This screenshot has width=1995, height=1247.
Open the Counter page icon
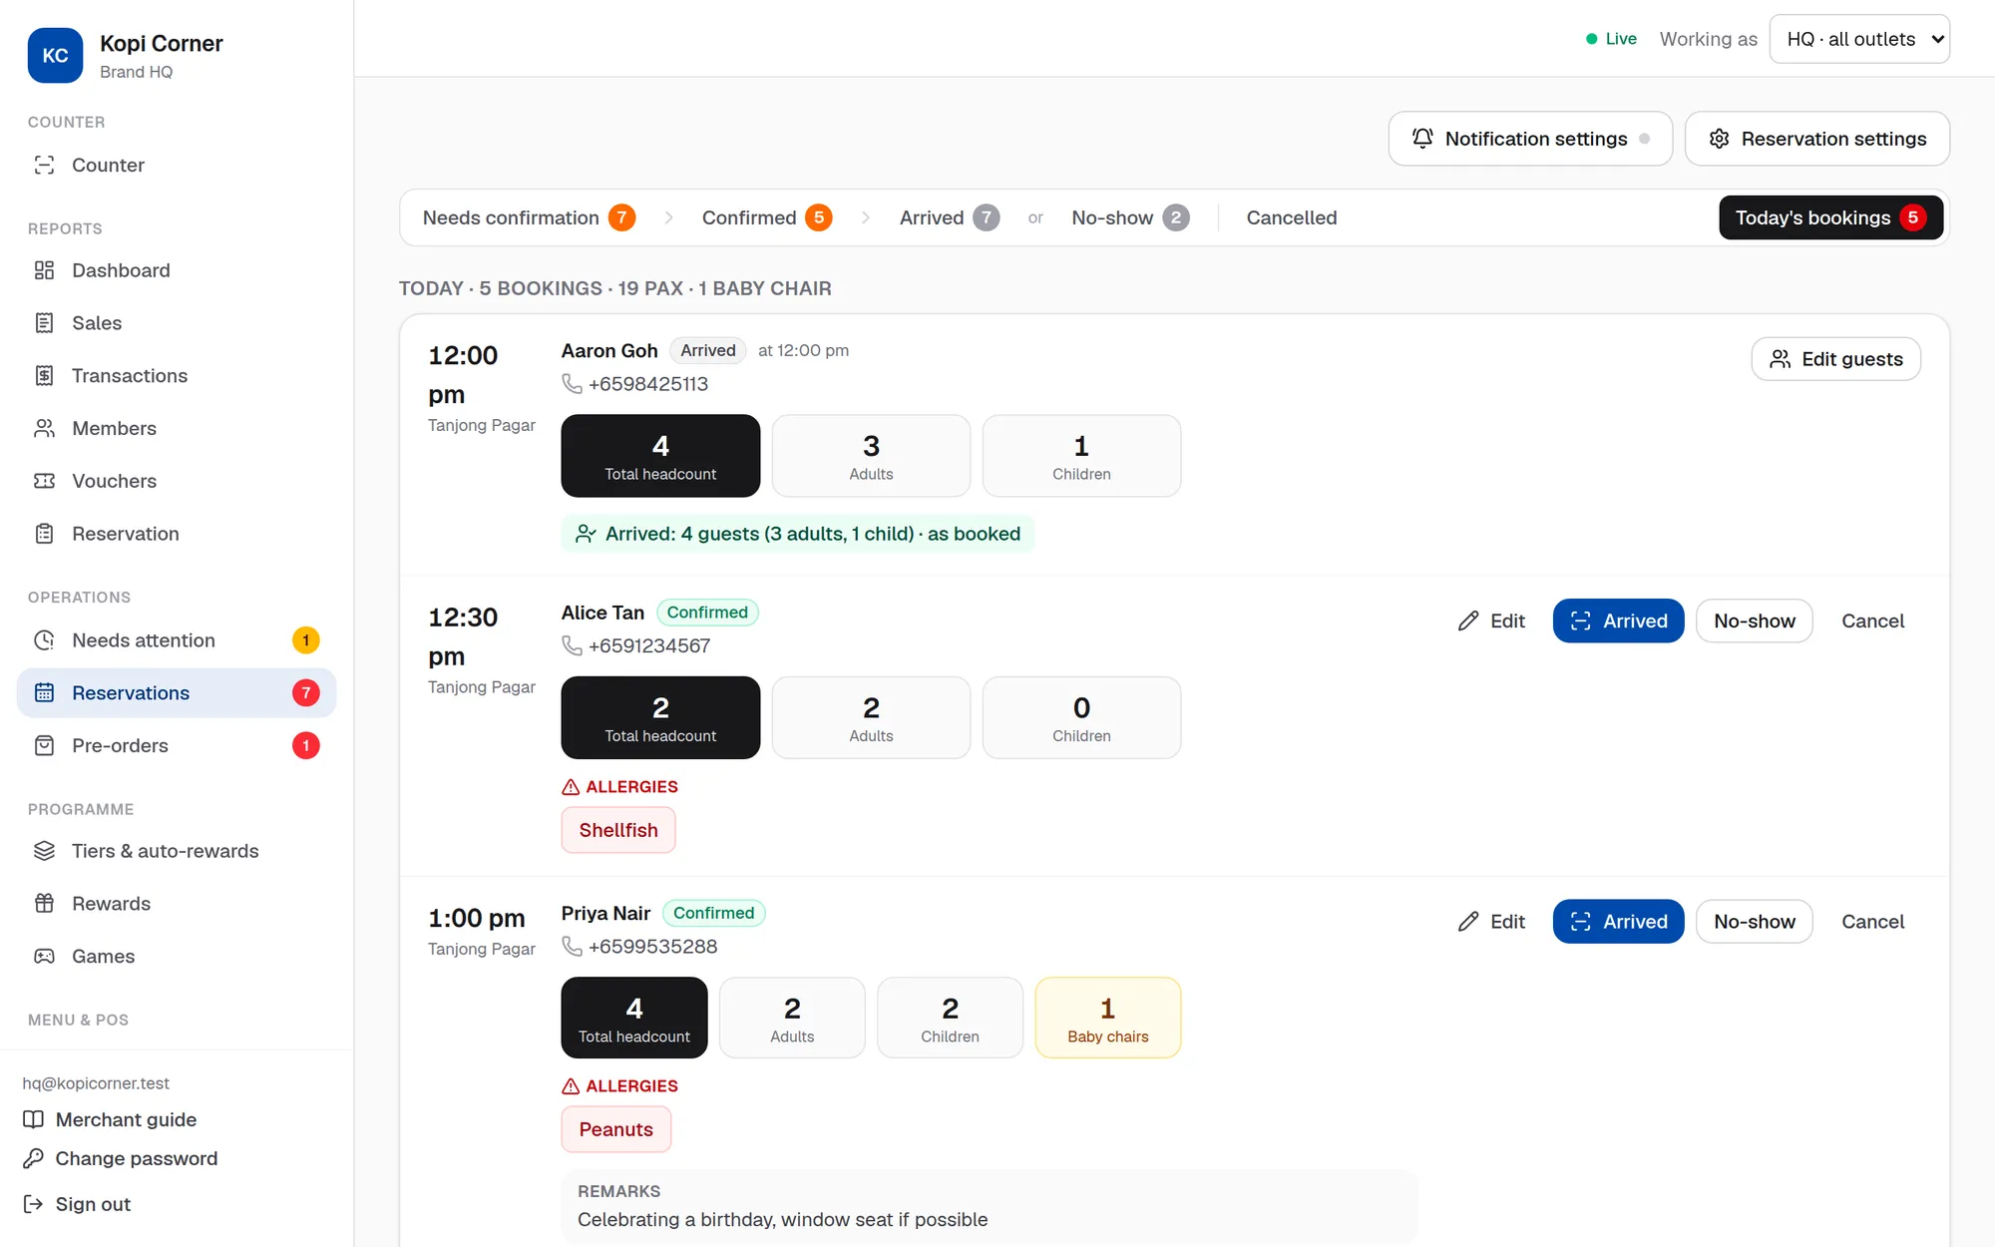tap(44, 165)
